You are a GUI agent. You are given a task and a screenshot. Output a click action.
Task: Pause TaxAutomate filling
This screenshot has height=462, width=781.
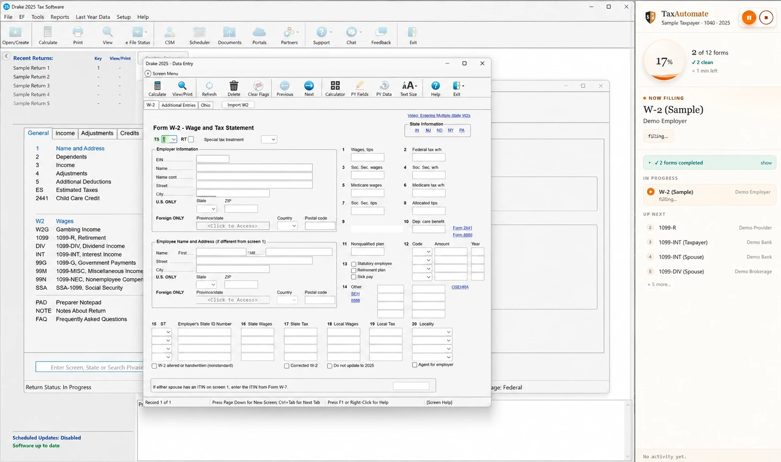[x=749, y=18]
